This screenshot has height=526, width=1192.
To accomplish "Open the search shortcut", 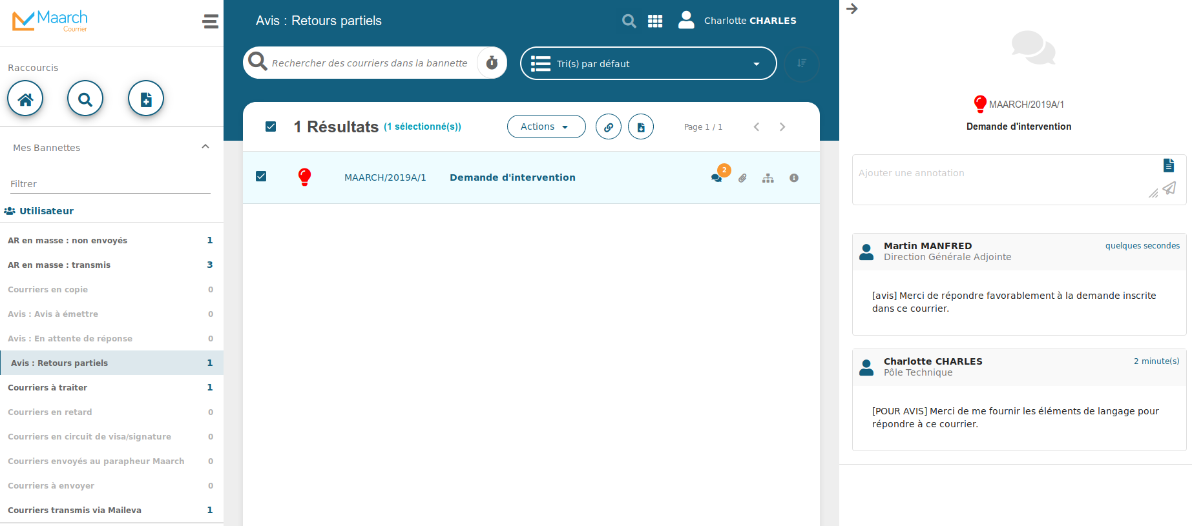I will click(x=85, y=99).
